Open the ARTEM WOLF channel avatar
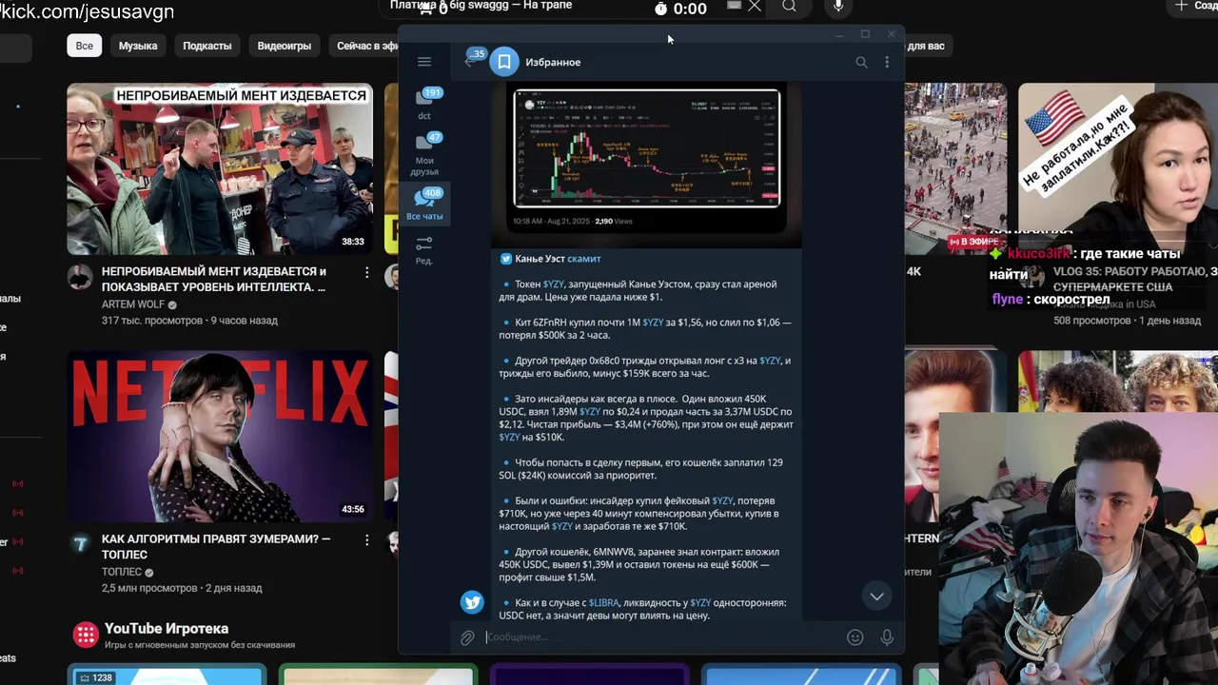Image resolution: width=1218 pixels, height=685 pixels. 81,277
